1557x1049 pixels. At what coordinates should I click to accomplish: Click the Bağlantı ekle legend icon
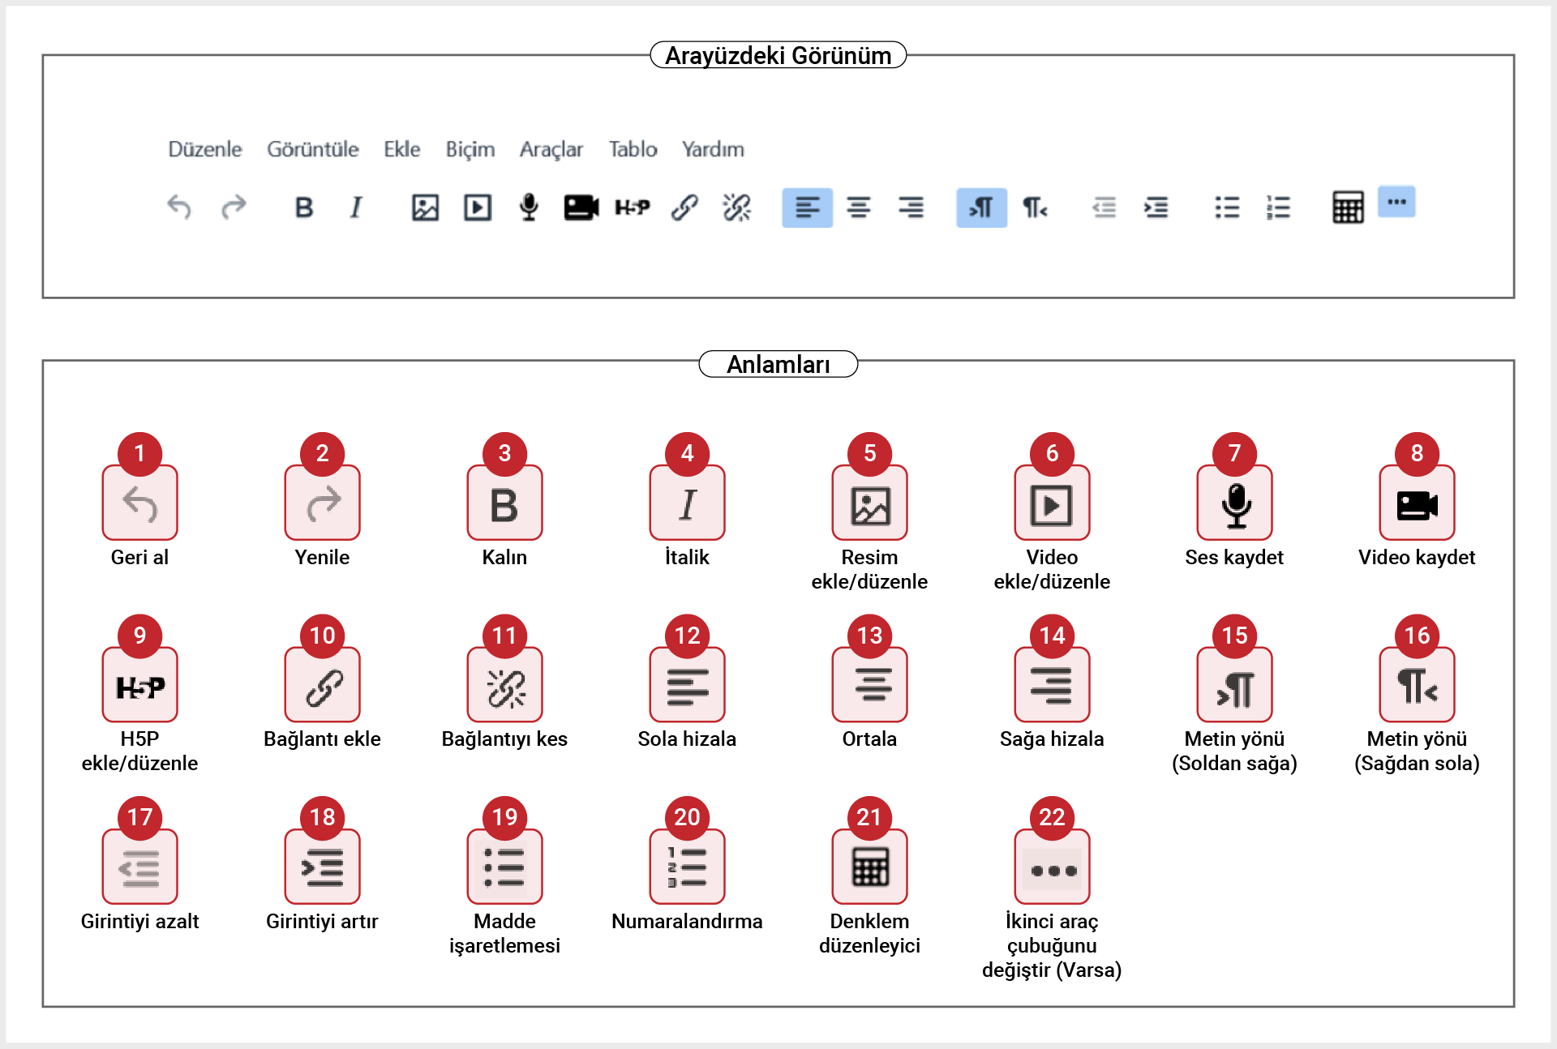[x=322, y=685]
